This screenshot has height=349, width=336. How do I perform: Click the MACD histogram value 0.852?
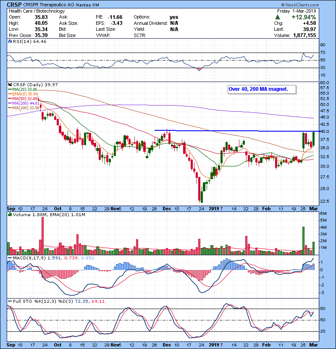88,258
